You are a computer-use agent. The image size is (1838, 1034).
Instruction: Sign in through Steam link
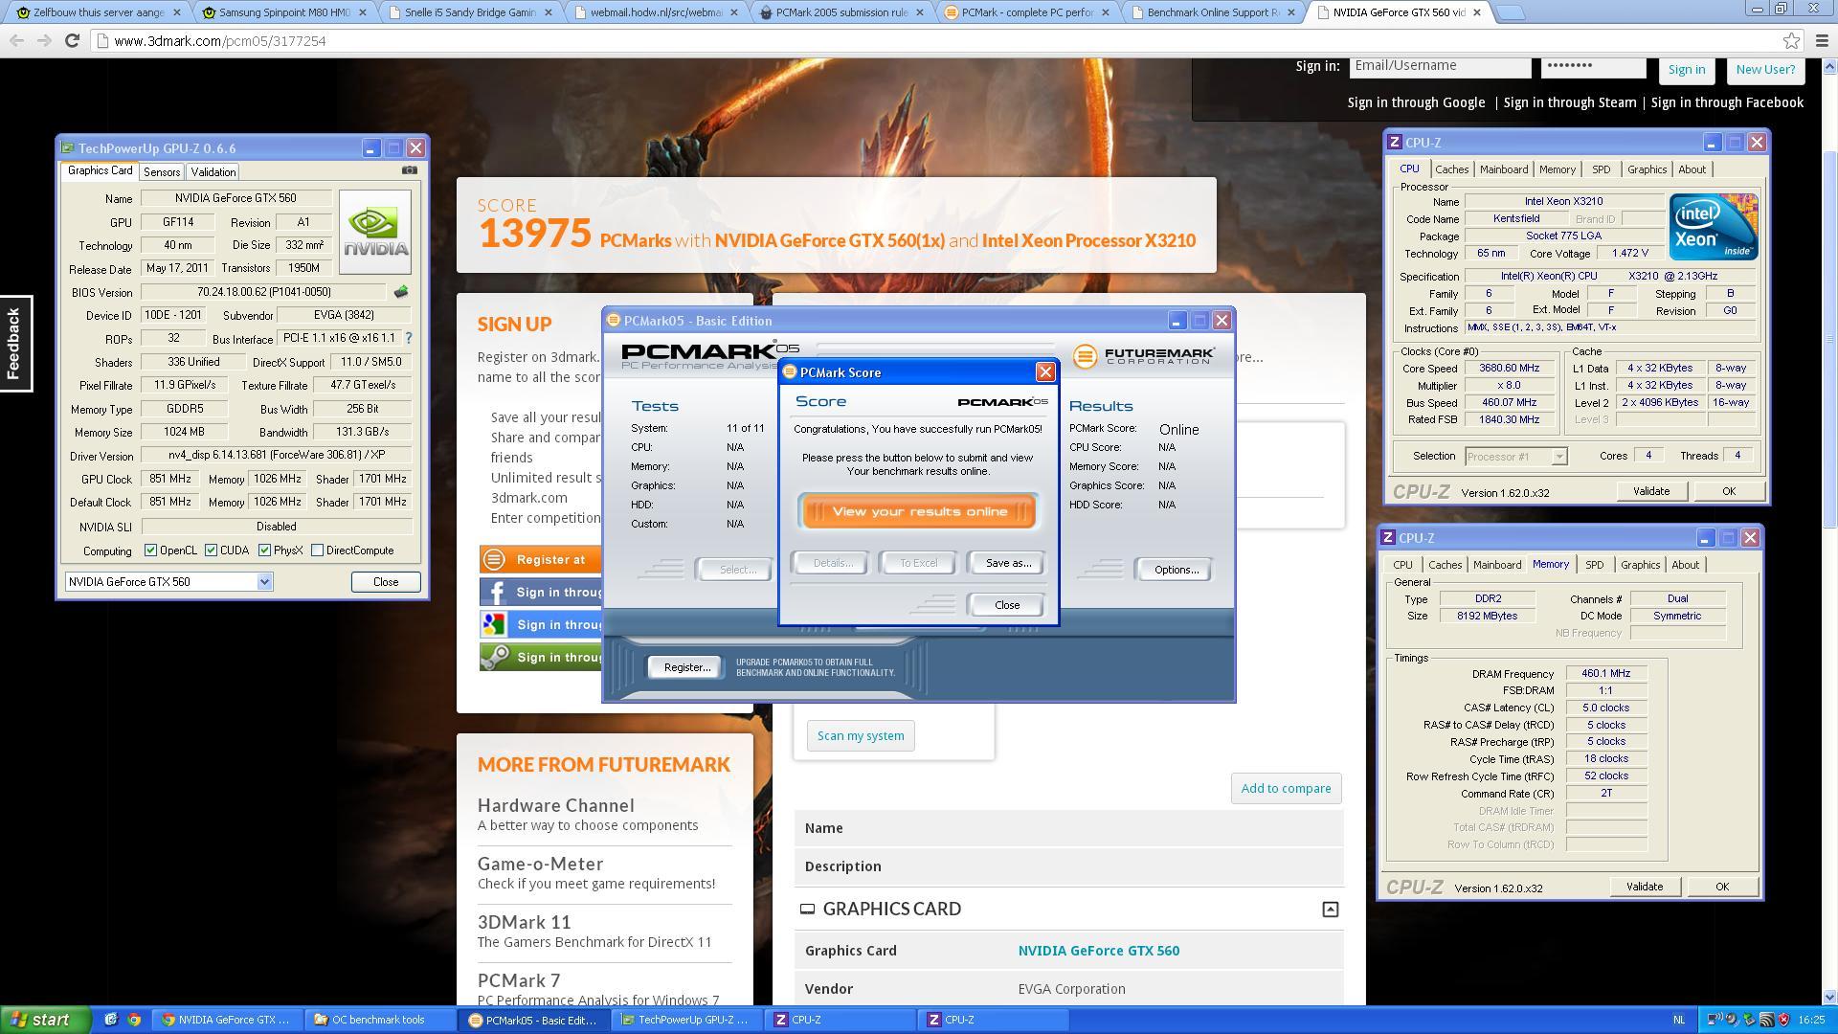[1569, 102]
